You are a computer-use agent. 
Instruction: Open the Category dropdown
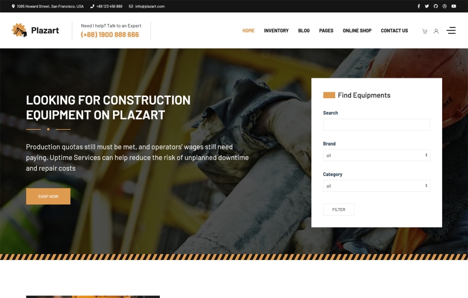(x=376, y=186)
